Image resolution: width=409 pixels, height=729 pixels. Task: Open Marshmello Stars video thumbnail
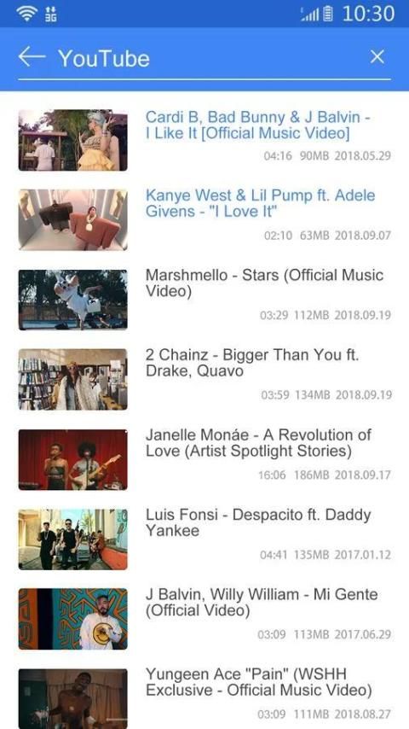(x=73, y=300)
